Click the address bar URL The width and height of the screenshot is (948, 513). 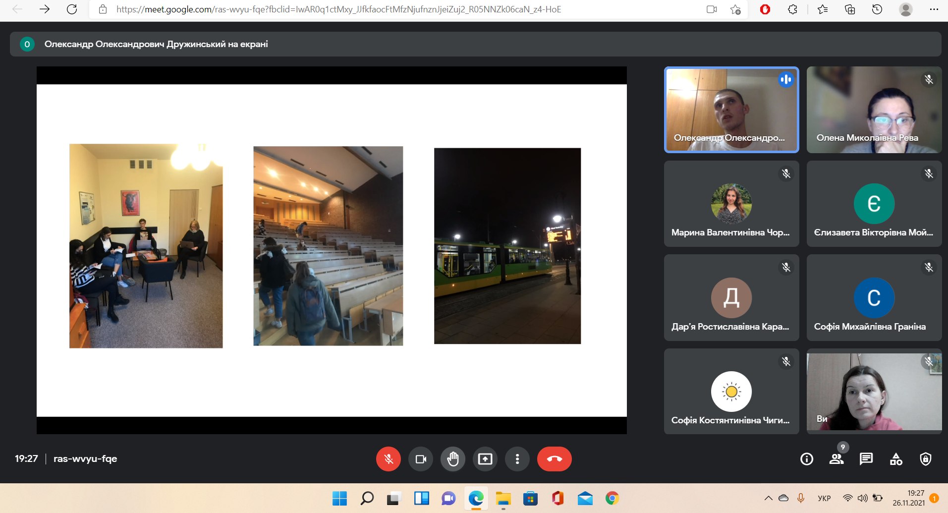pos(338,9)
